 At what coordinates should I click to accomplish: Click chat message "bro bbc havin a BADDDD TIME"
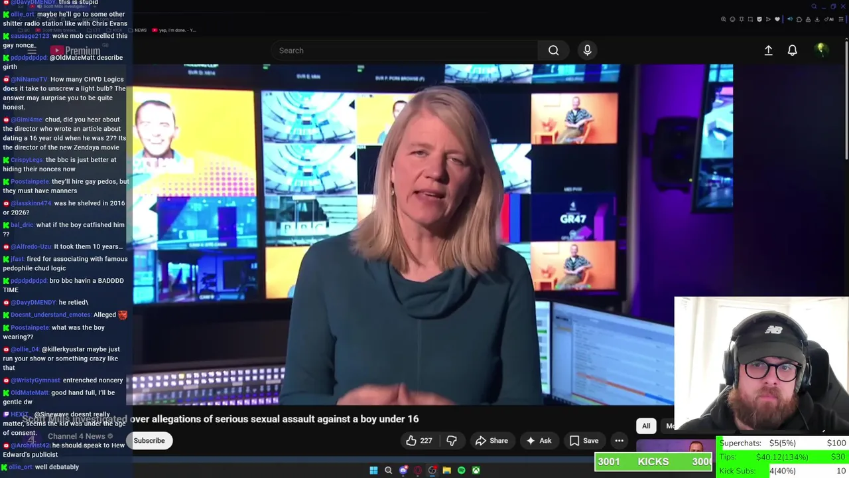(x=65, y=285)
